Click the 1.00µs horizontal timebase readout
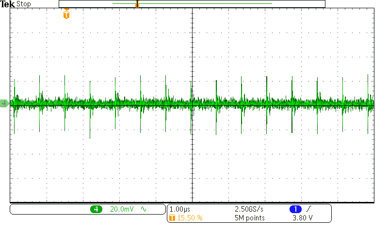The width and height of the screenshot is (388, 233). (179, 209)
